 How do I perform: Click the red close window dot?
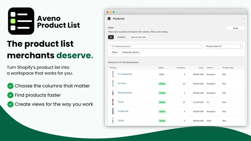(108, 12)
